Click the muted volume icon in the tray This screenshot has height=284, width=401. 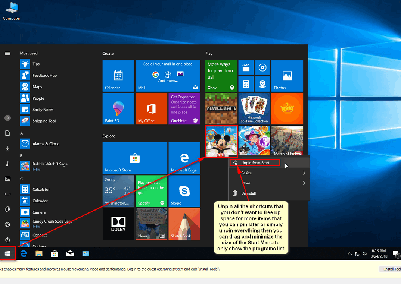click(x=365, y=253)
